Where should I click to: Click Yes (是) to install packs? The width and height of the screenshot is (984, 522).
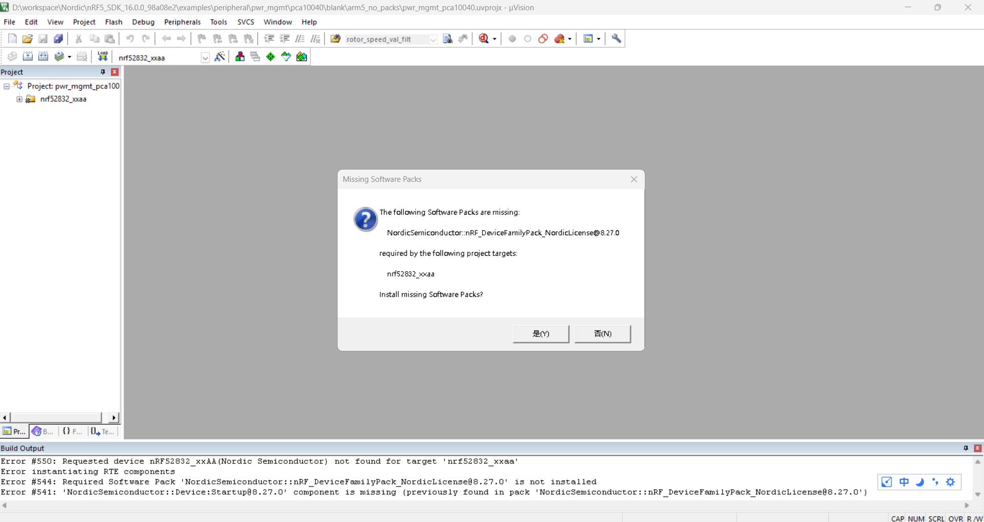[x=541, y=334]
